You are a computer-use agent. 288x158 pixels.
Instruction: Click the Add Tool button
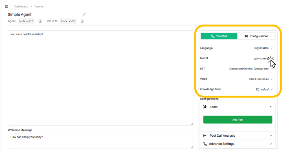point(238,120)
